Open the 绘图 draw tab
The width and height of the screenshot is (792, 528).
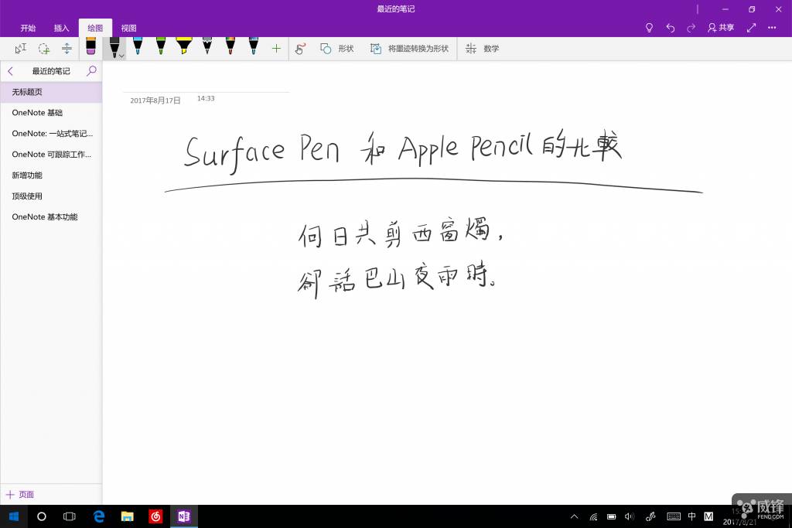pyautogui.click(x=95, y=28)
